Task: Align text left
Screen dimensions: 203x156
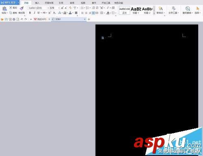Action: coord(82,13)
